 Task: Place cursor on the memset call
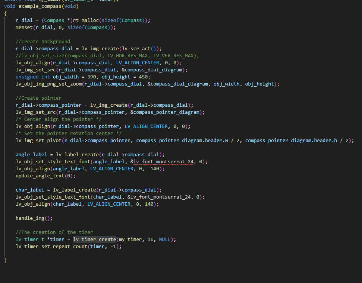coord(24,28)
